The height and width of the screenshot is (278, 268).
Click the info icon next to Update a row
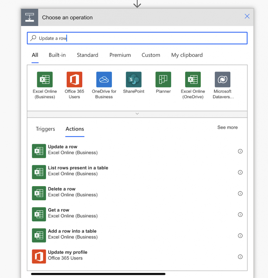[240, 151]
